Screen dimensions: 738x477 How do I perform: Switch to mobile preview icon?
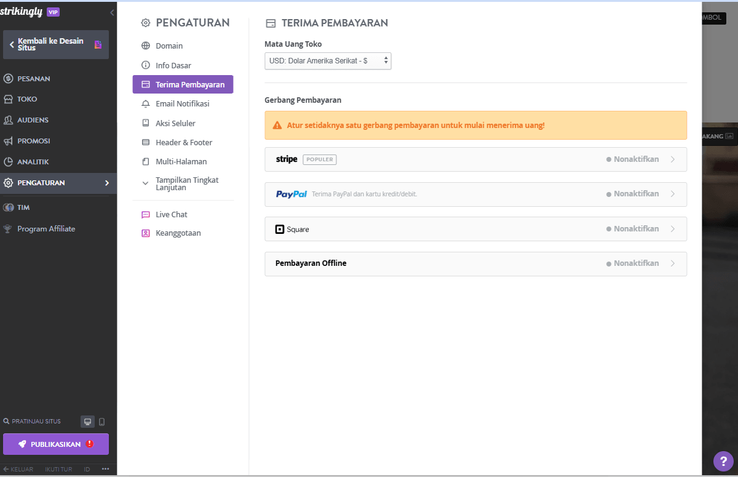(x=102, y=422)
